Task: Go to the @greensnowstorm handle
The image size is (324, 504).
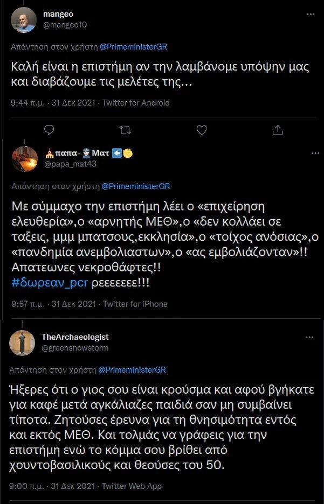Action: (75, 348)
